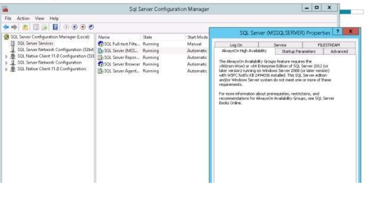
Task: Open the Log On tab
Action: (236, 45)
